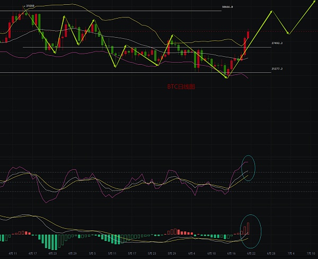Click the 7月4 date label
The height and width of the screenshot is (259, 318).
[x=291, y=253]
